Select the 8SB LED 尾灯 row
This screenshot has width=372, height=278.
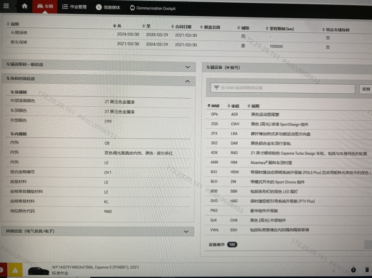[289, 191]
